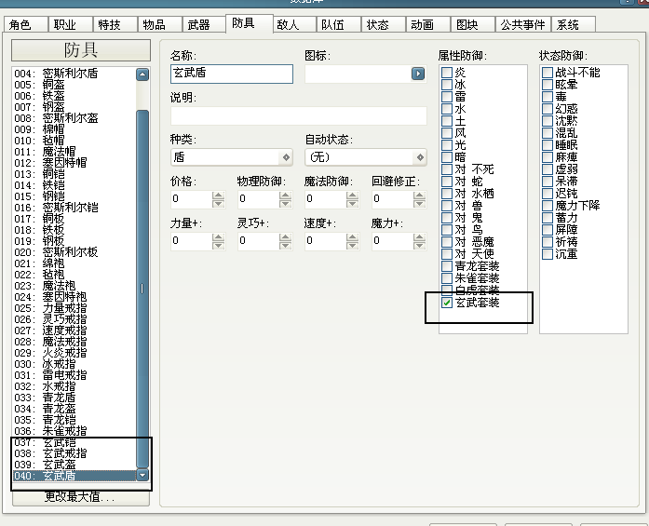Click the 更改最大值 button

(x=81, y=497)
